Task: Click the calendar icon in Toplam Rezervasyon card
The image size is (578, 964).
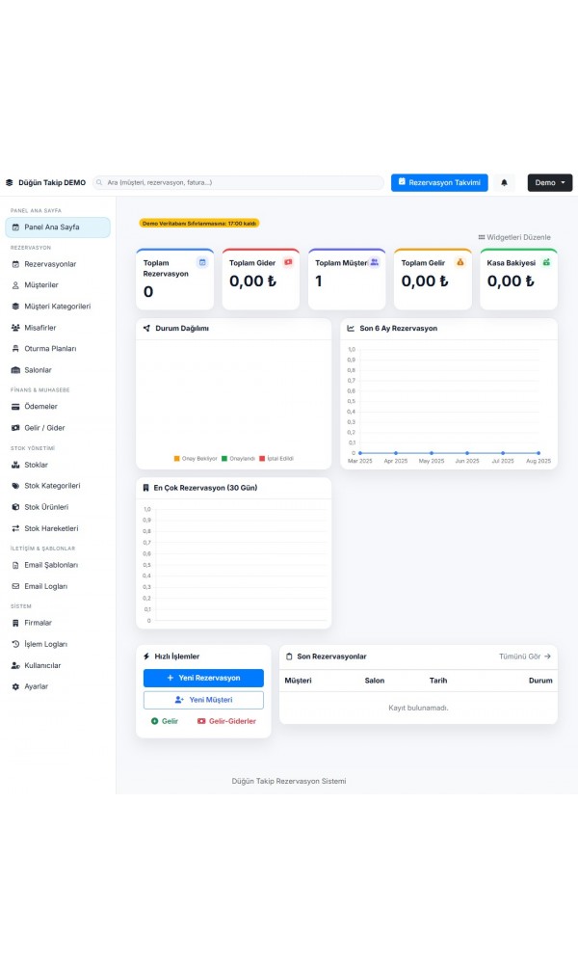Action: [202, 262]
